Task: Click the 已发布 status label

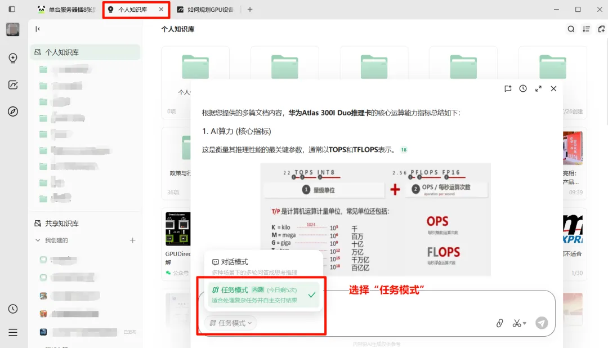Action: pyautogui.click(x=129, y=332)
